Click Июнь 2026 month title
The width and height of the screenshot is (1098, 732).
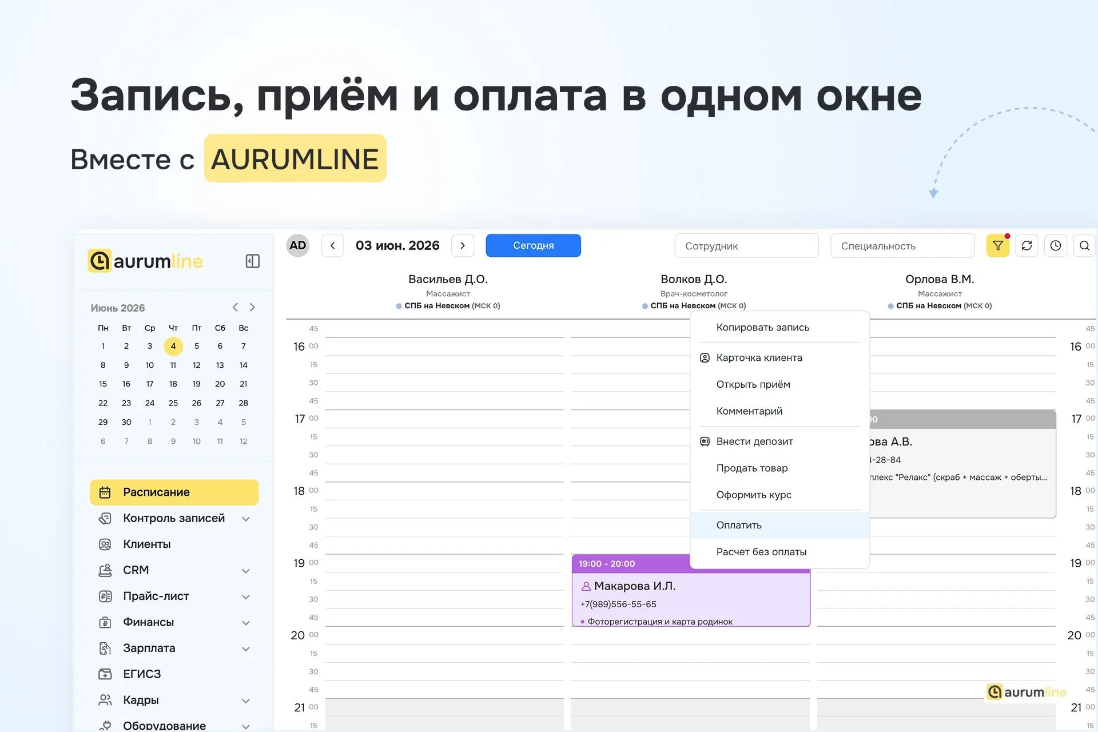(118, 308)
